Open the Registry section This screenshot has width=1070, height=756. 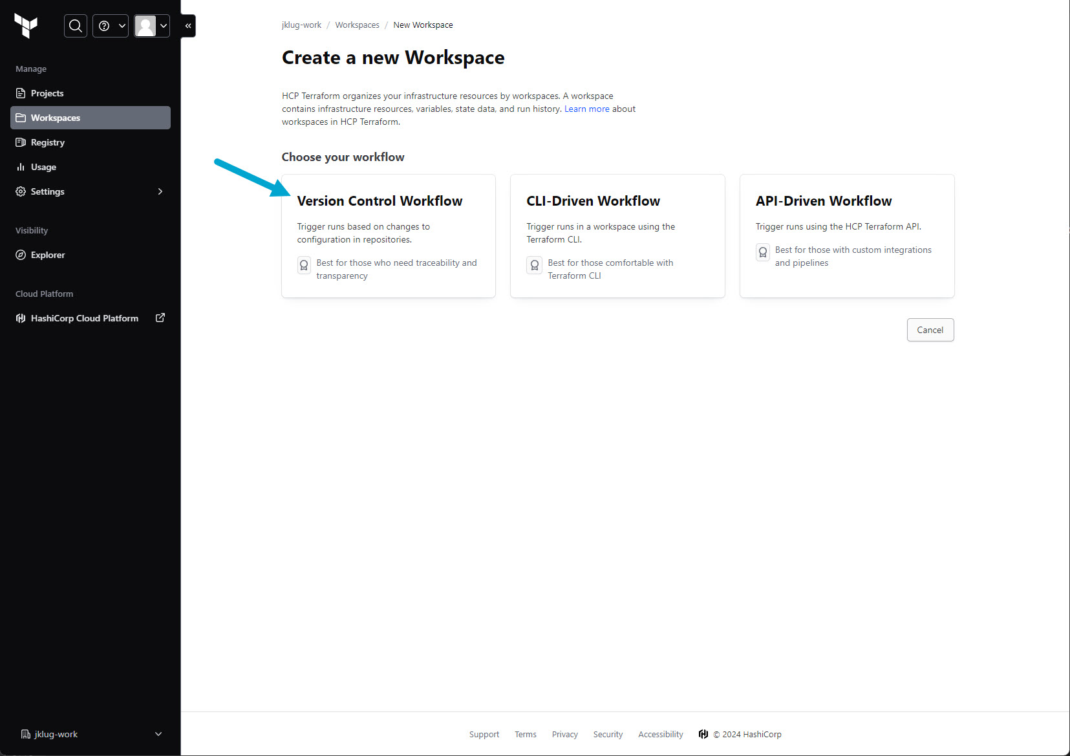pos(48,142)
